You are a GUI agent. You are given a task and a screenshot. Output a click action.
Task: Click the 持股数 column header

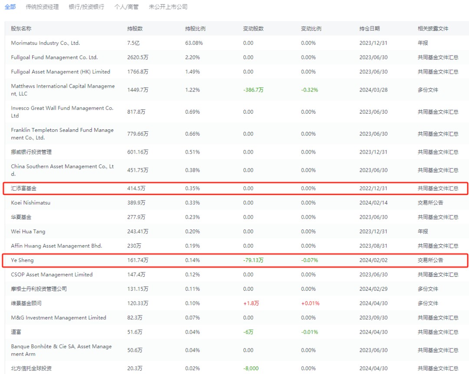point(135,29)
